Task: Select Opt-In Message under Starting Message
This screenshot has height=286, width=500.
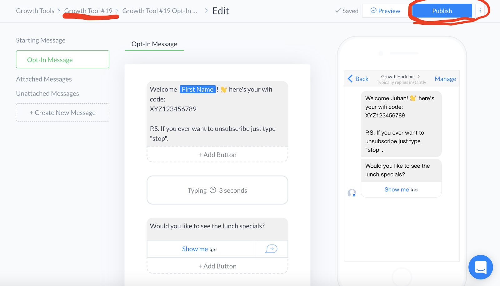Action: (x=62, y=59)
